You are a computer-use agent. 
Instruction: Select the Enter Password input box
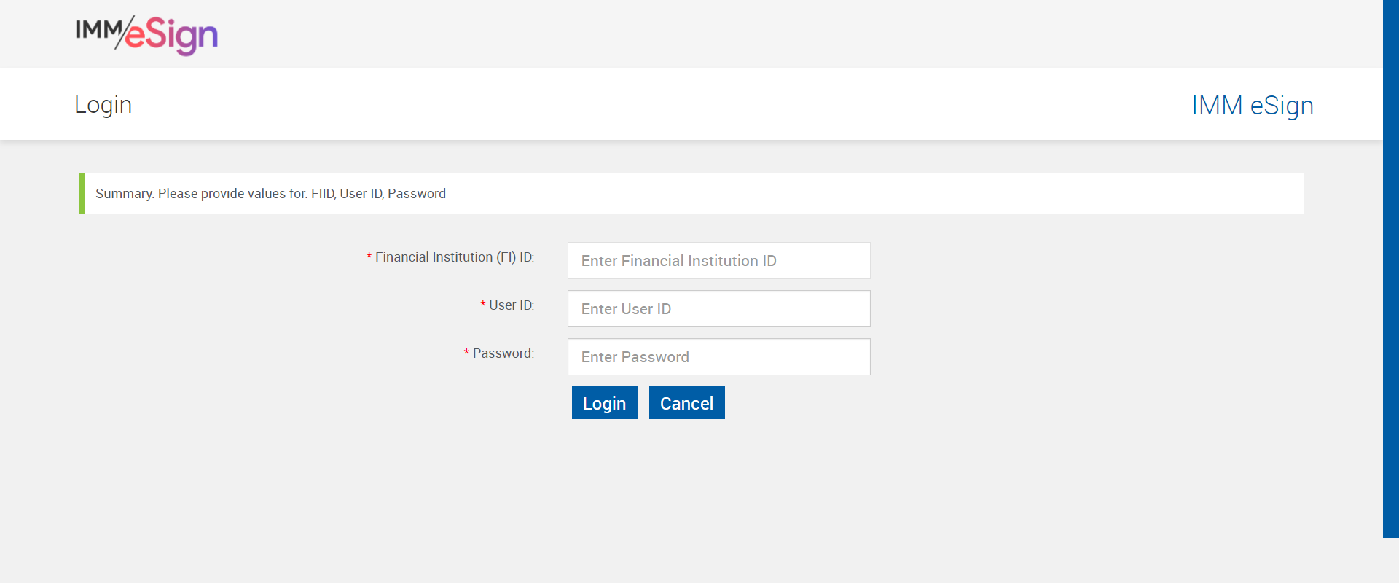[718, 357]
